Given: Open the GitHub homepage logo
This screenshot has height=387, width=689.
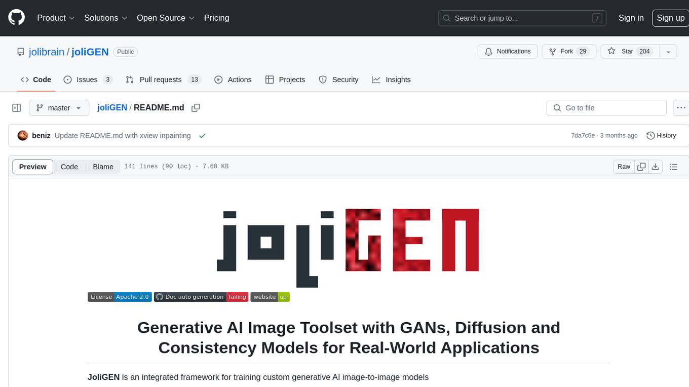Looking at the screenshot, I should tap(16, 18).
